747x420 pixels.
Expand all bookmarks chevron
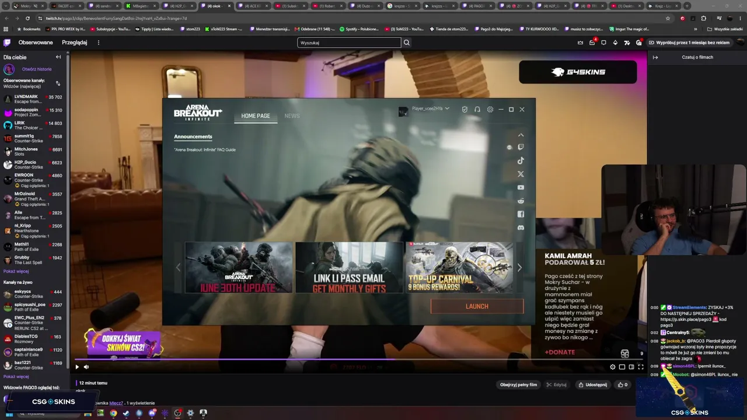[x=695, y=29]
